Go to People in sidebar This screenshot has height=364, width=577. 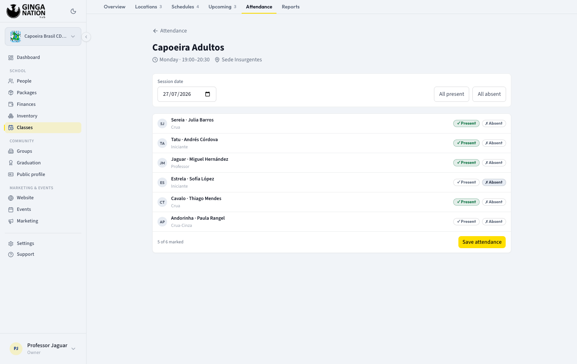coord(43,81)
